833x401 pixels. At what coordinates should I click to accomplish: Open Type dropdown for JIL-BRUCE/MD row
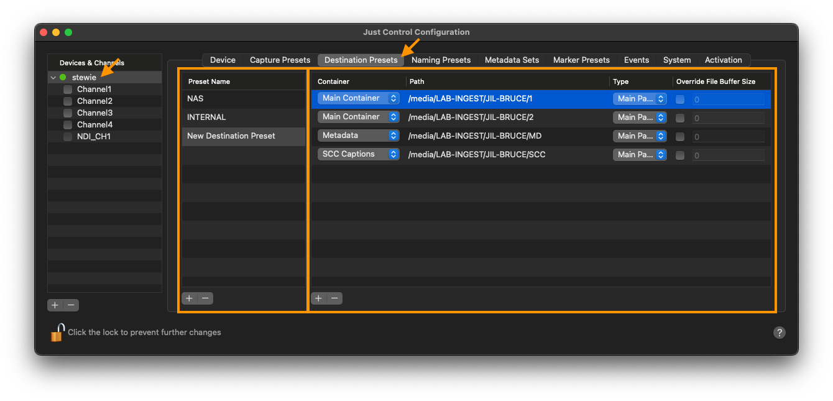point(640,136)
